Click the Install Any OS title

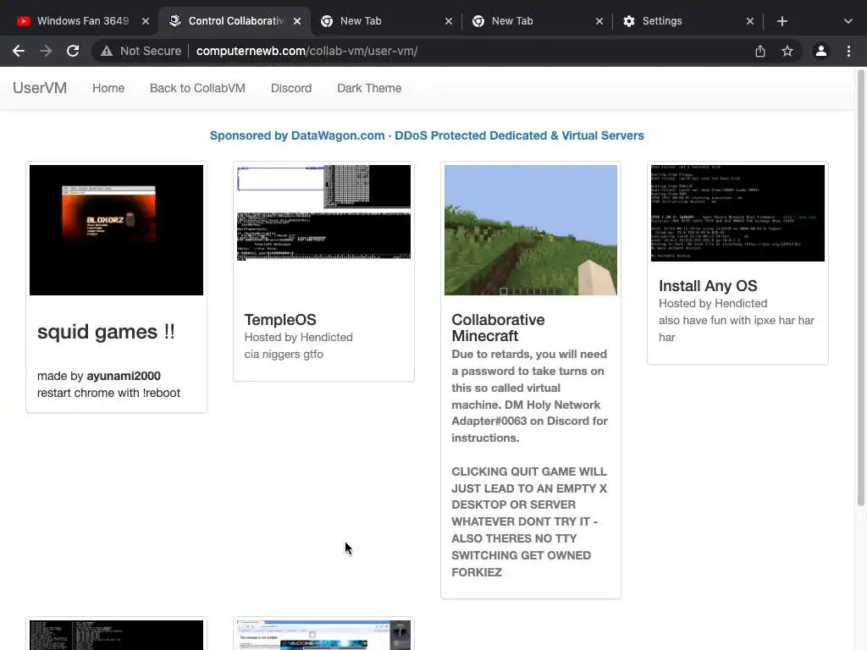click(708, 286)
